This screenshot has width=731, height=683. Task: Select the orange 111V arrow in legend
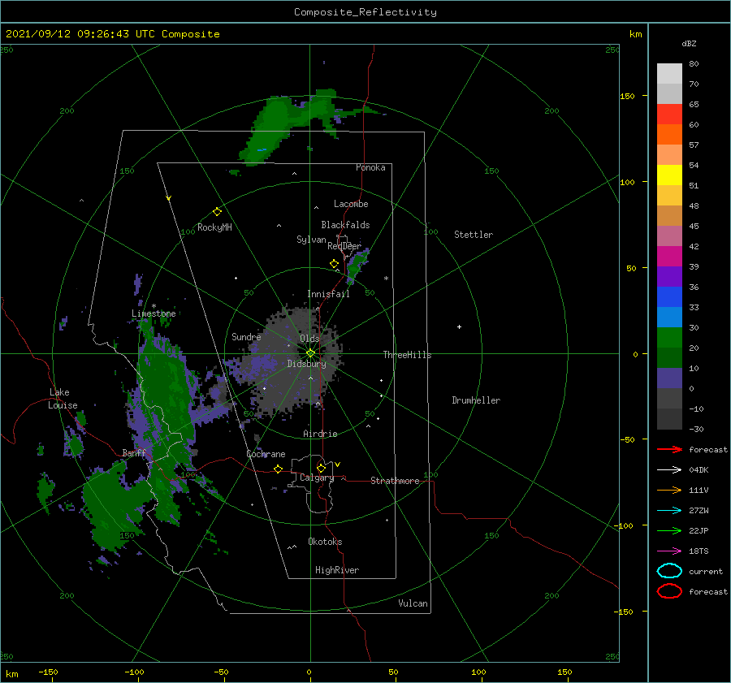pos(669,490)
